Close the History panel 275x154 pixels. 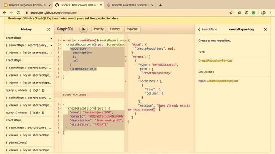click(49, 30)
